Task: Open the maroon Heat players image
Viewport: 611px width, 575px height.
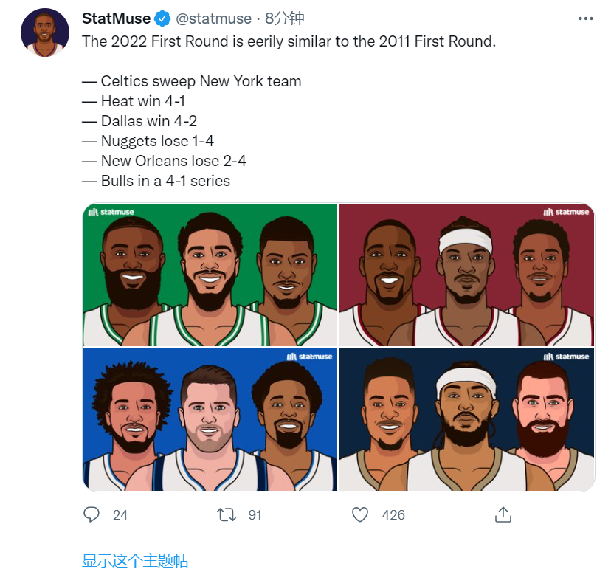Action: (x=466, y=275)
